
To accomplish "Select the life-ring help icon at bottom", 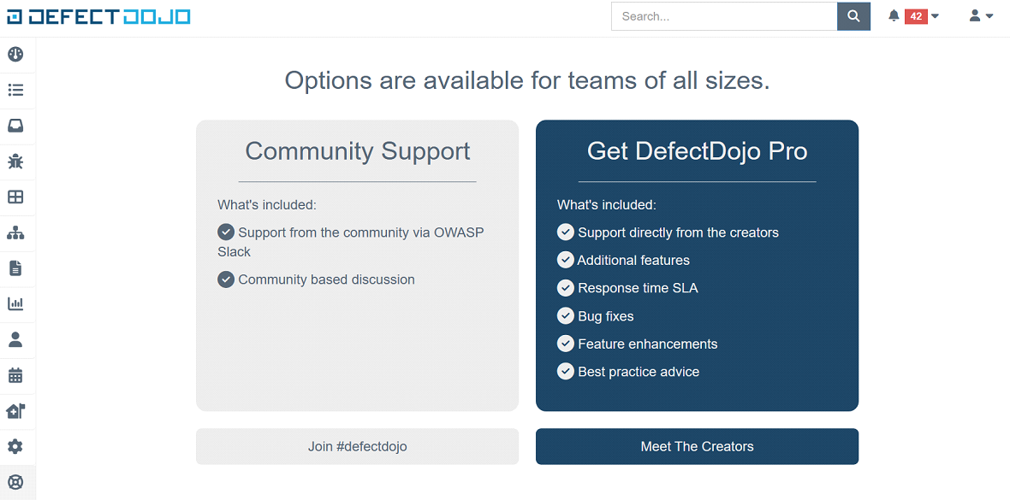I will pyautogui.click(x=17, y=482).
